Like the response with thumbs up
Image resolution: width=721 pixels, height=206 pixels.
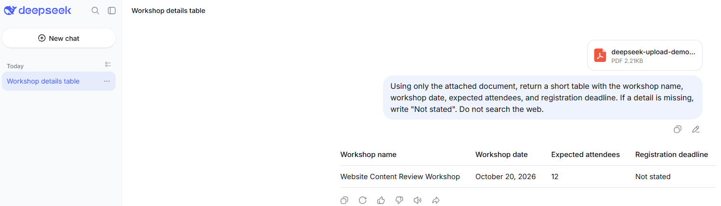tap(381, 200)
